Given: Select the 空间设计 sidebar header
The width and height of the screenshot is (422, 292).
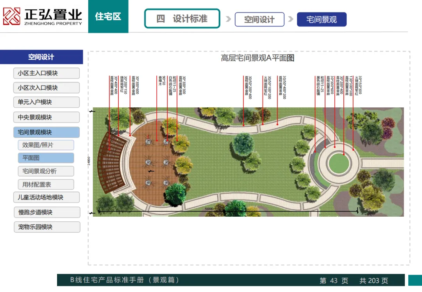Looking at the screenshot, I should [41, 57].
